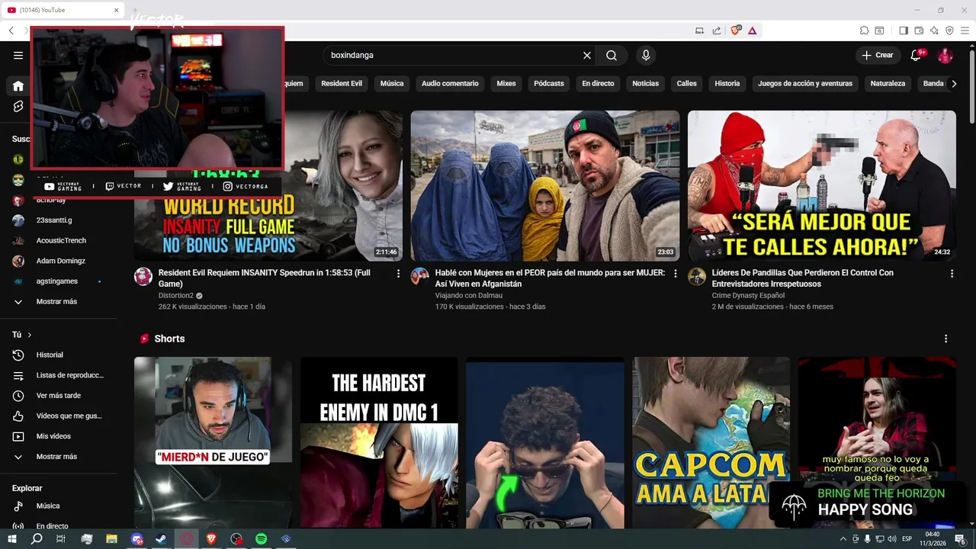The width and height of the screenshot is (976, 549).
Task: Start voice search with microphone
Action: click(x=646, y=55)
